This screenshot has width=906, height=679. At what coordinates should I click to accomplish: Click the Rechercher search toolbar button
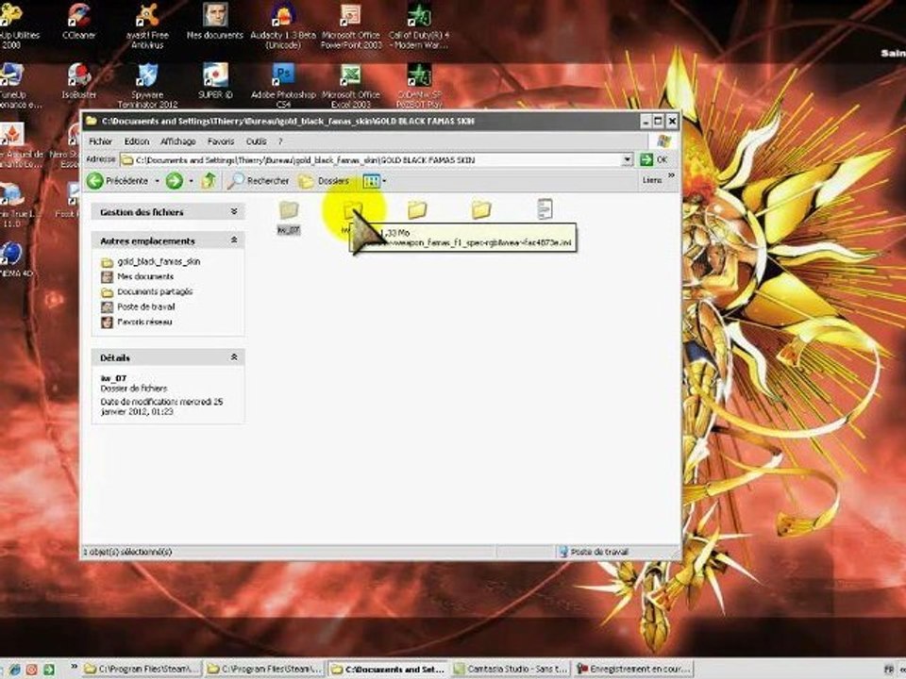[x=258, y=181]
